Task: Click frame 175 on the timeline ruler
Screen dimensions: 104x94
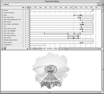Action: (x=86, y=8)
